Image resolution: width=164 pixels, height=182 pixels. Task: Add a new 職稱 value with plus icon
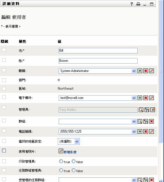point(140,71)
